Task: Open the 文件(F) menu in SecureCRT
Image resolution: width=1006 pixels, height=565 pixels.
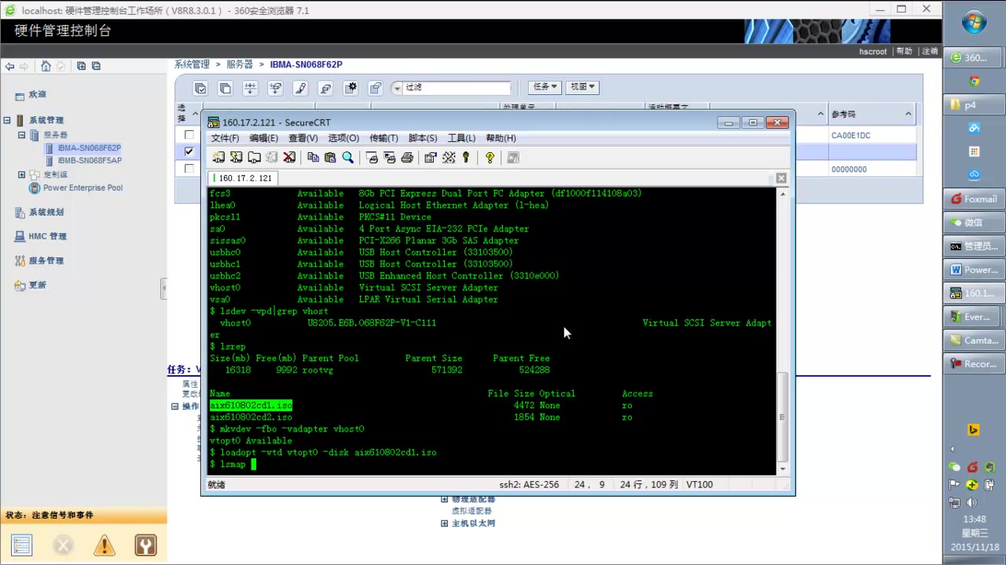Action: [x=226, y=138]
